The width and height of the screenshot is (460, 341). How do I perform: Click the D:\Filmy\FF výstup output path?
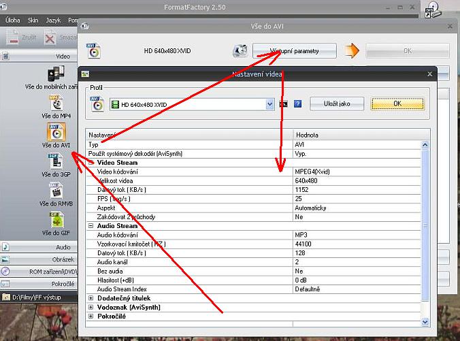pyautogui.click(x=36, y=297)
